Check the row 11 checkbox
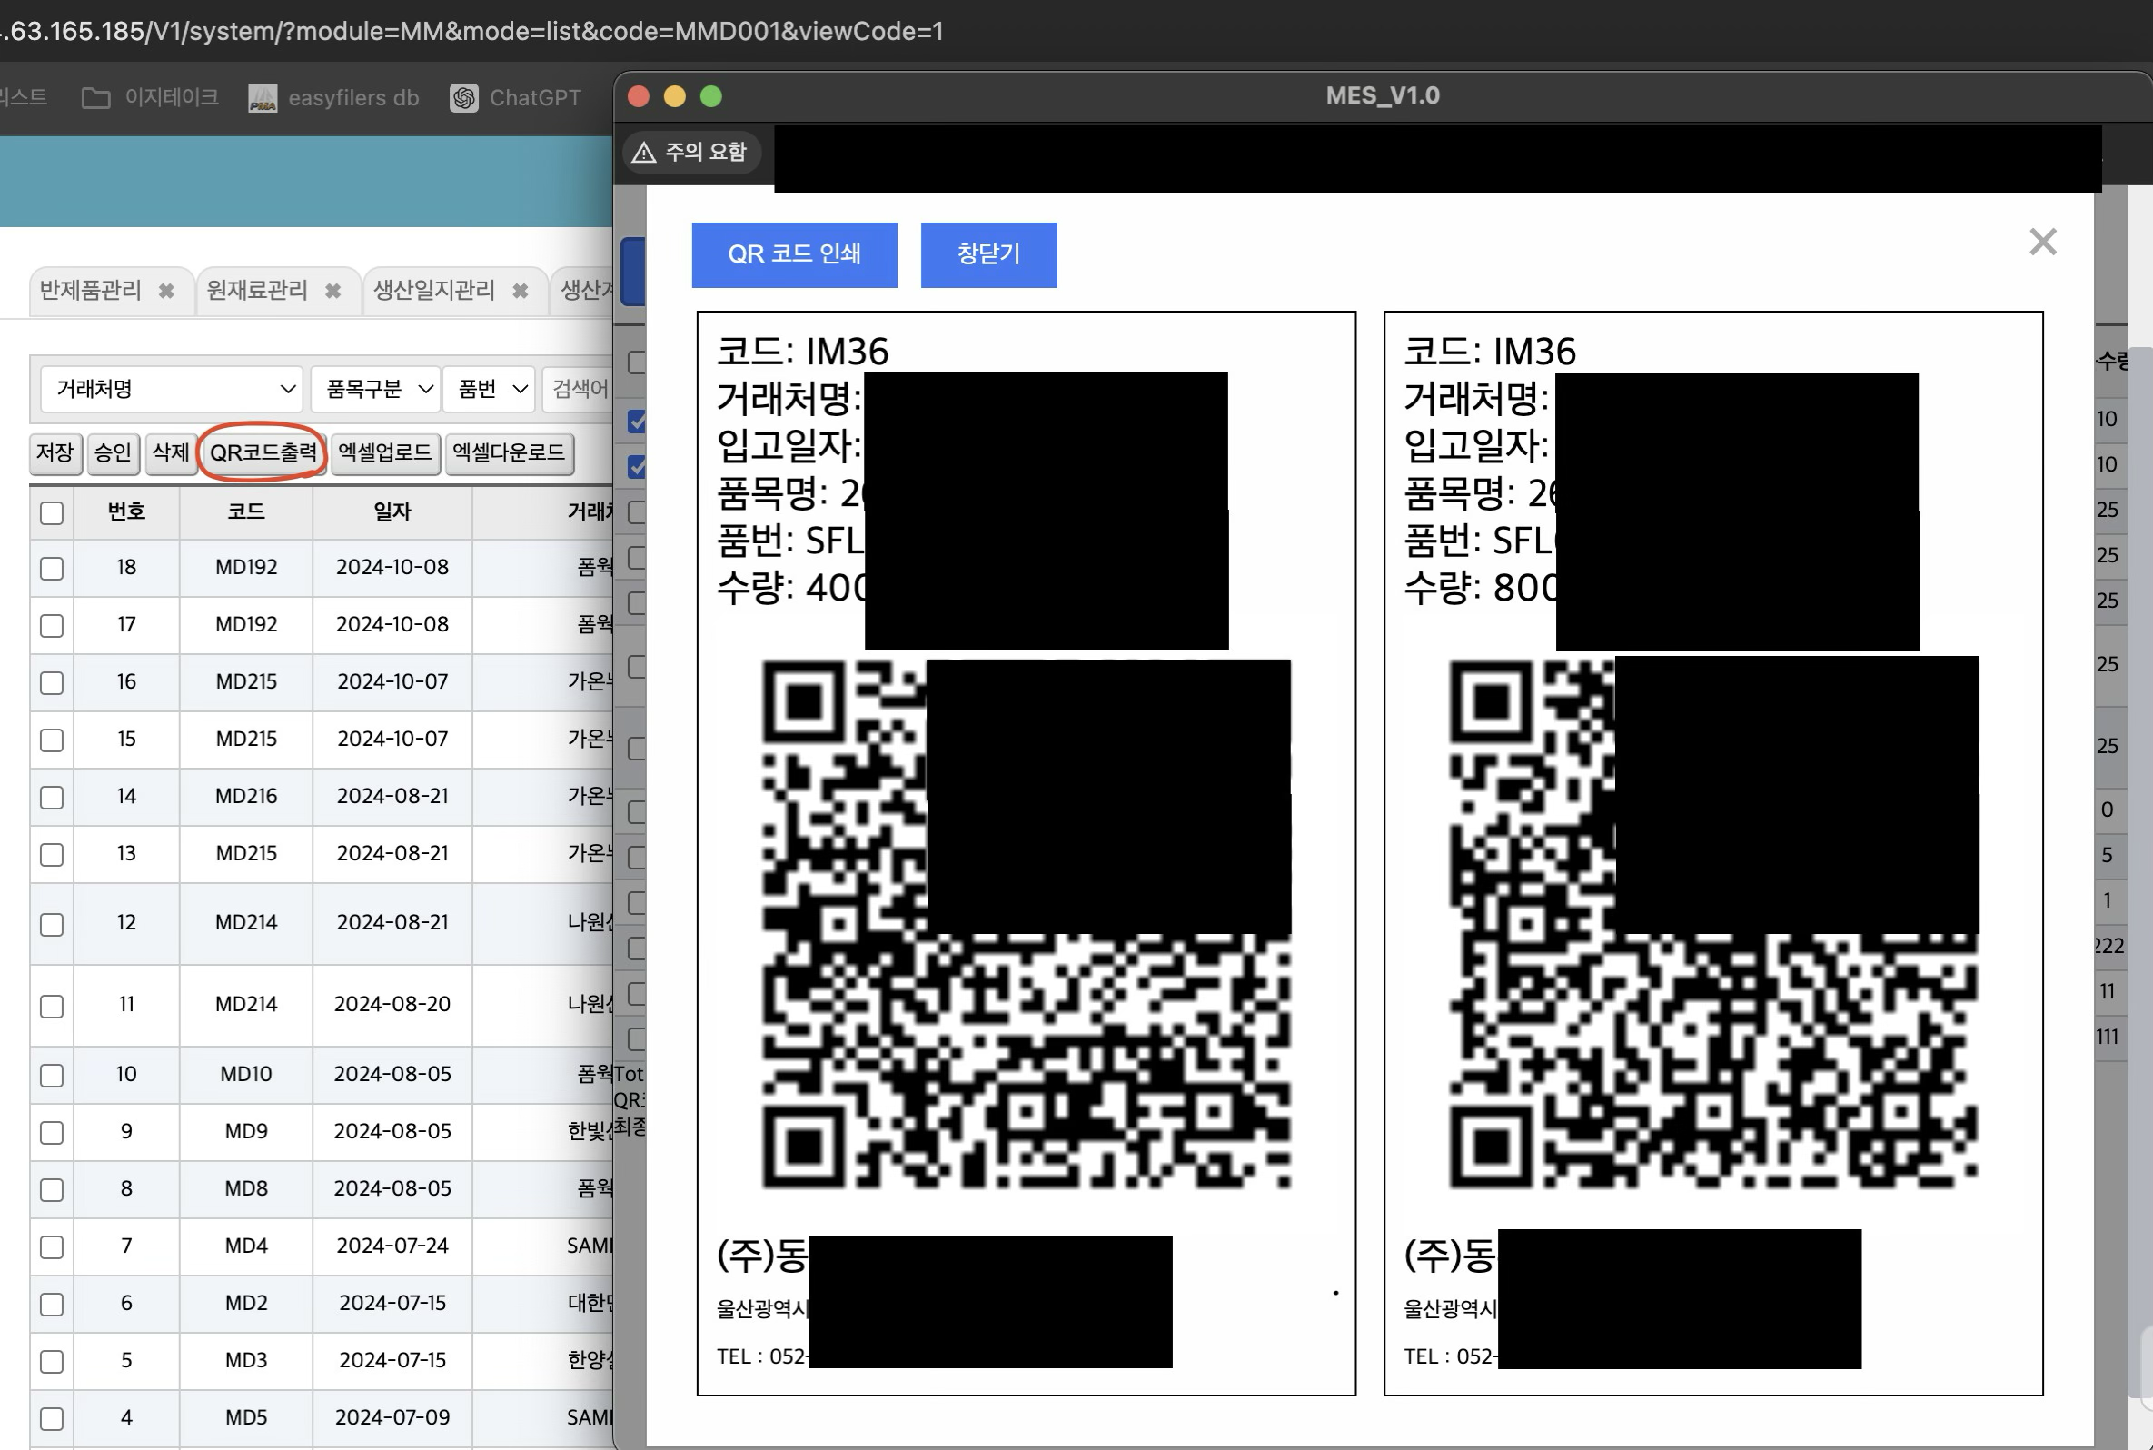The image size is (2153, 1450). pyautogui.click(x=52, y=1005)
